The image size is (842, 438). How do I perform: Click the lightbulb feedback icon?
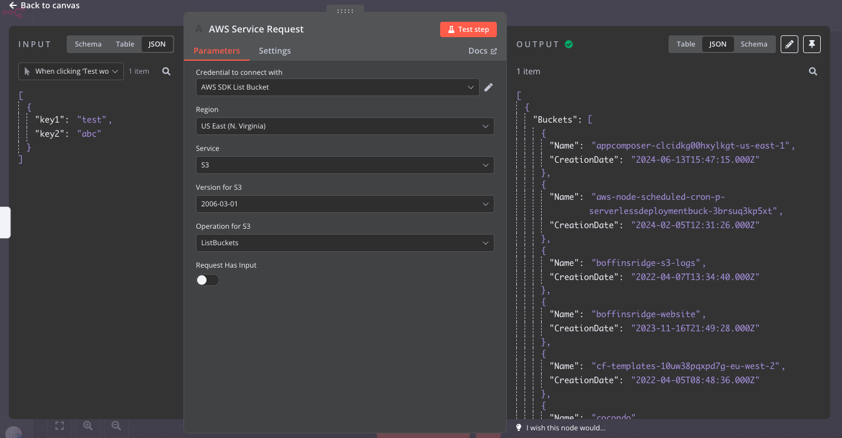pos(519,427)
